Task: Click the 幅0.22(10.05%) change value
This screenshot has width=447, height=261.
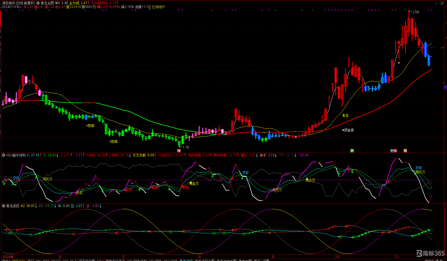Action: 109,7
